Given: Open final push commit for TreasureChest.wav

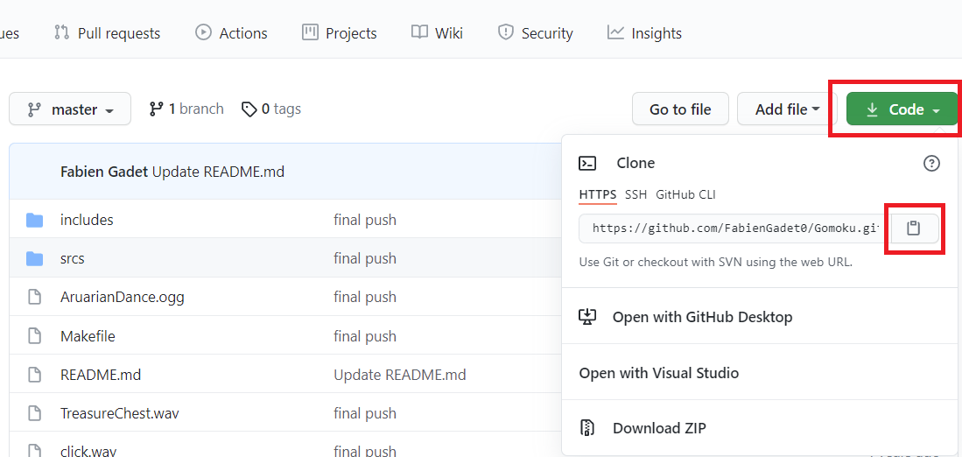Looking at the screenshot, I should click(365, 413).
